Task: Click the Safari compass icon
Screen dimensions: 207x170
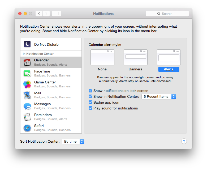Action: tap(27, 128)
